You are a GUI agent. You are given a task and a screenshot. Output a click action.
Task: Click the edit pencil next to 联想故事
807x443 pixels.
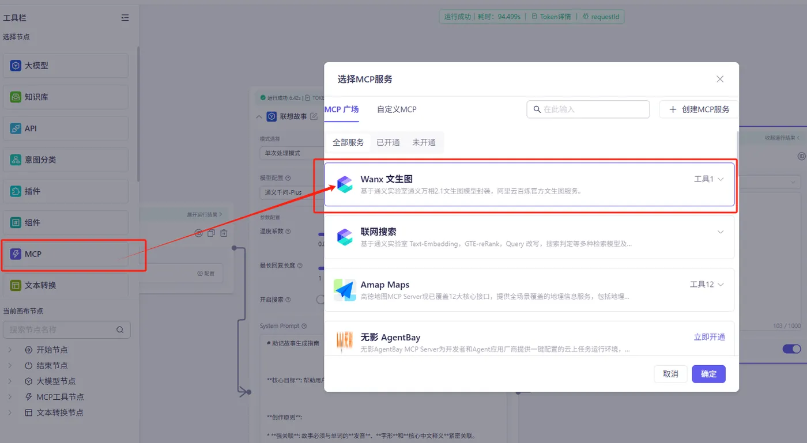tap(314, 116)
